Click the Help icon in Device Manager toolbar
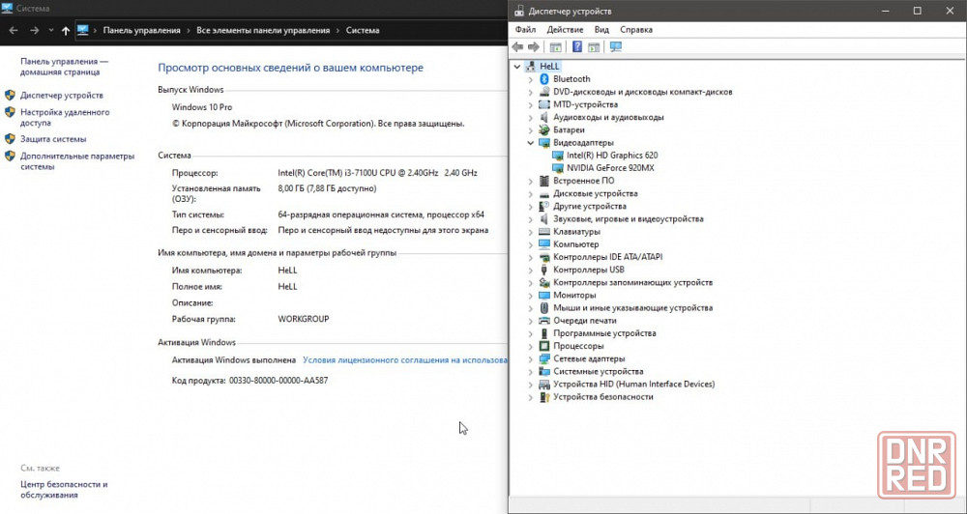The image size is (967, 514). click(577, 46)
